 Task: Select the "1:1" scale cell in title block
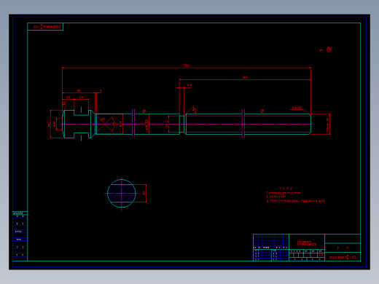[321, 255]
